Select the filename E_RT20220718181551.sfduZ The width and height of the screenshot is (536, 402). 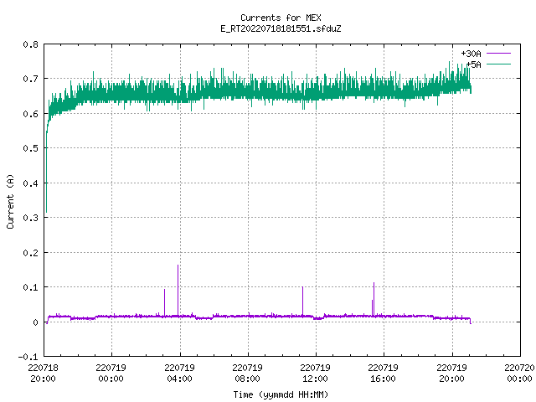pos(281,28)
